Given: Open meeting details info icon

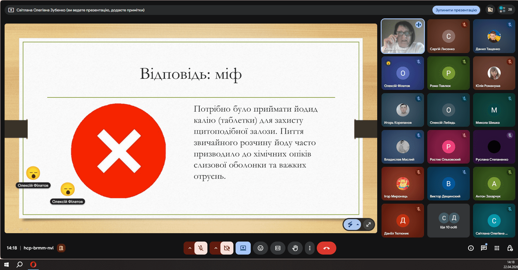Looking at the screenshot, I should 471,248.
